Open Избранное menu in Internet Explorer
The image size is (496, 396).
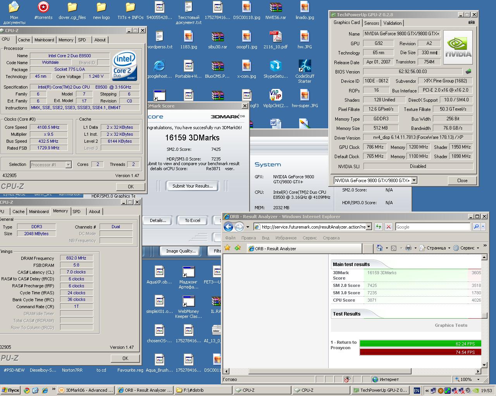pos(286,238)
